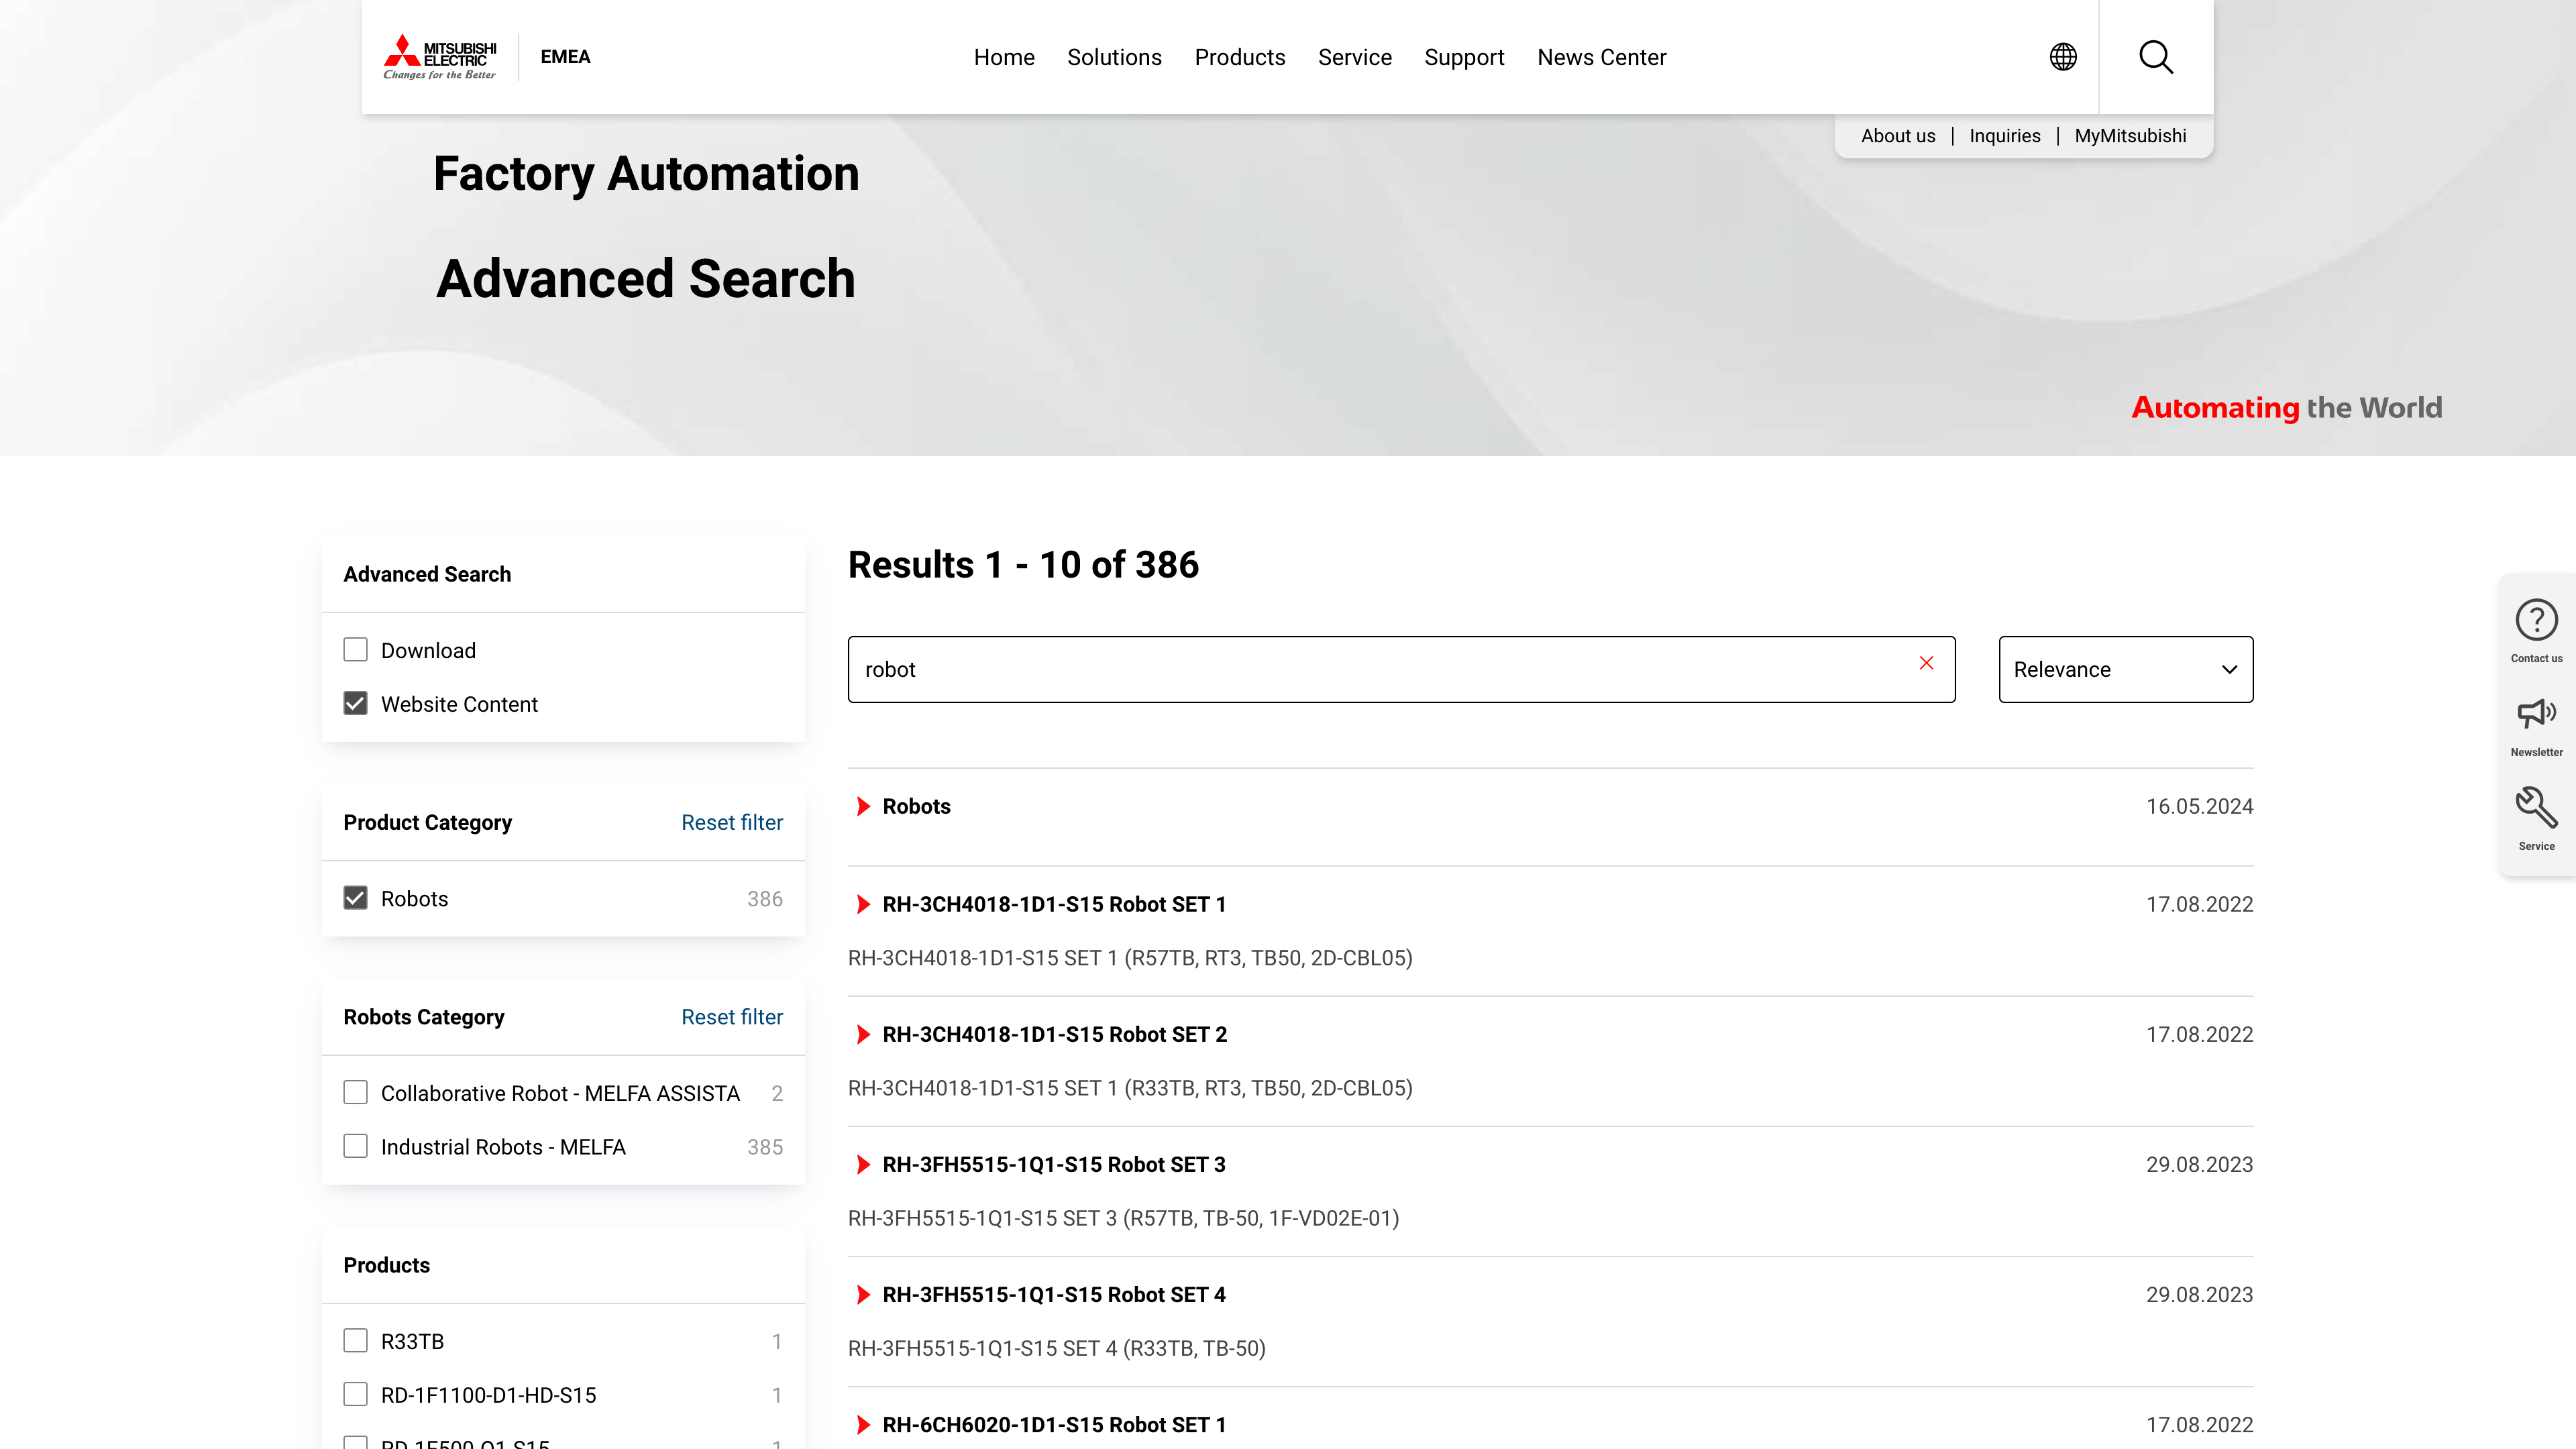Open RH-3FH5515-1Q1-S15 Robot SET 3 result
The width and height of the screenshot is (2576, 1449).
(1054, 1164)
